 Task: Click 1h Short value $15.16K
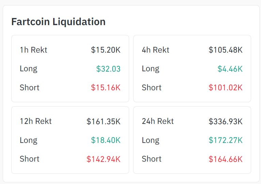coord(106,88)
